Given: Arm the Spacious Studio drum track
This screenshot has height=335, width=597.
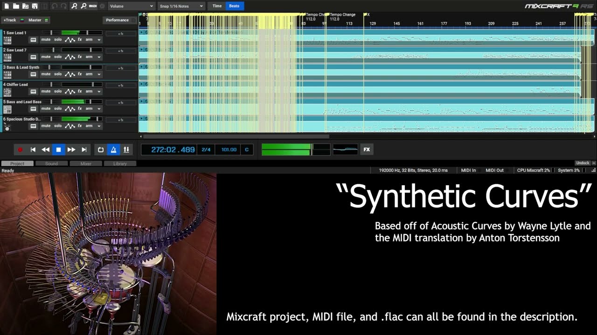Looking at the screenshot, I should pyautogui.click(x=89, y=126).
